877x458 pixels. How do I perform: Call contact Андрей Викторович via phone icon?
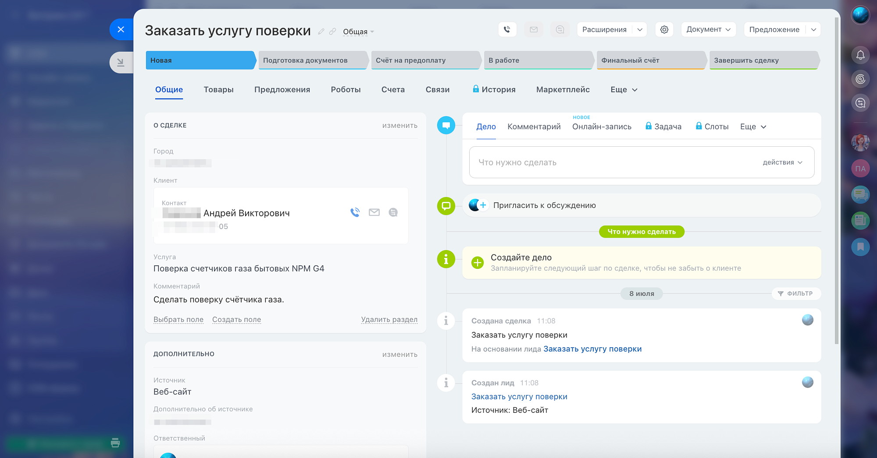tap(355, 212)
